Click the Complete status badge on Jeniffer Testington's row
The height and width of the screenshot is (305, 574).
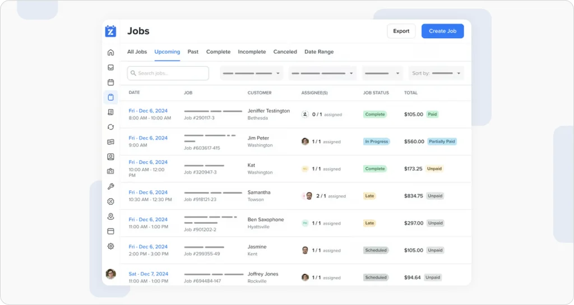click(375, 114)
